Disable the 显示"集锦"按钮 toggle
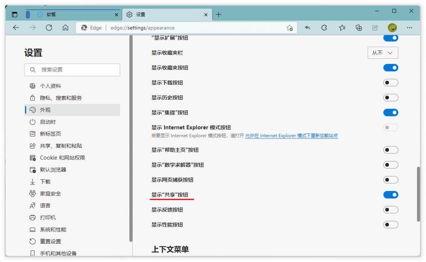The width and height of the screenshot is (426, 262). point(390,112)
